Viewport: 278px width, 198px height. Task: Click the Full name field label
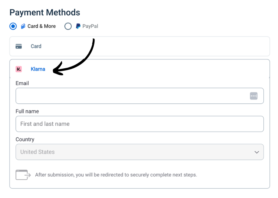point(27,111)
